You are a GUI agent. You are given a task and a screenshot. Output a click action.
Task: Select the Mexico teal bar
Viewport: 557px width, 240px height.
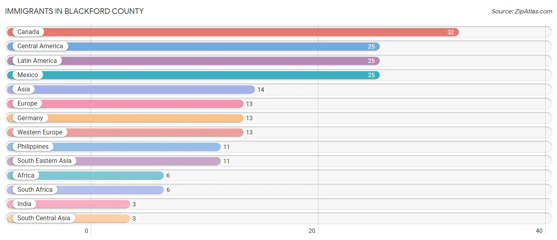click(193, 75)
